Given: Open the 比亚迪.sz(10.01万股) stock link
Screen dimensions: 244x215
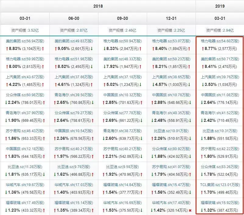Looking at the screenshot, I should (171, 131).
